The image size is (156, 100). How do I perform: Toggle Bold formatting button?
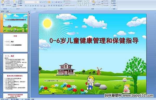26,6
